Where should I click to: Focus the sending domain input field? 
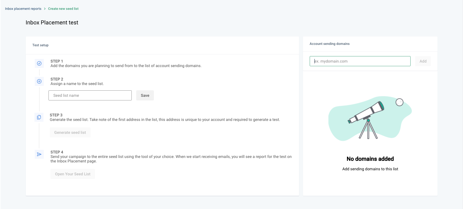point(360,61)
